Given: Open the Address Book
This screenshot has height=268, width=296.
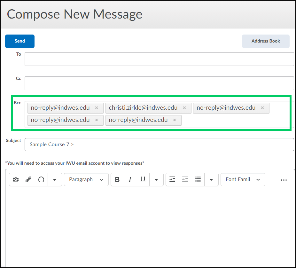Looking at the screenshot, I should [266, 41].
